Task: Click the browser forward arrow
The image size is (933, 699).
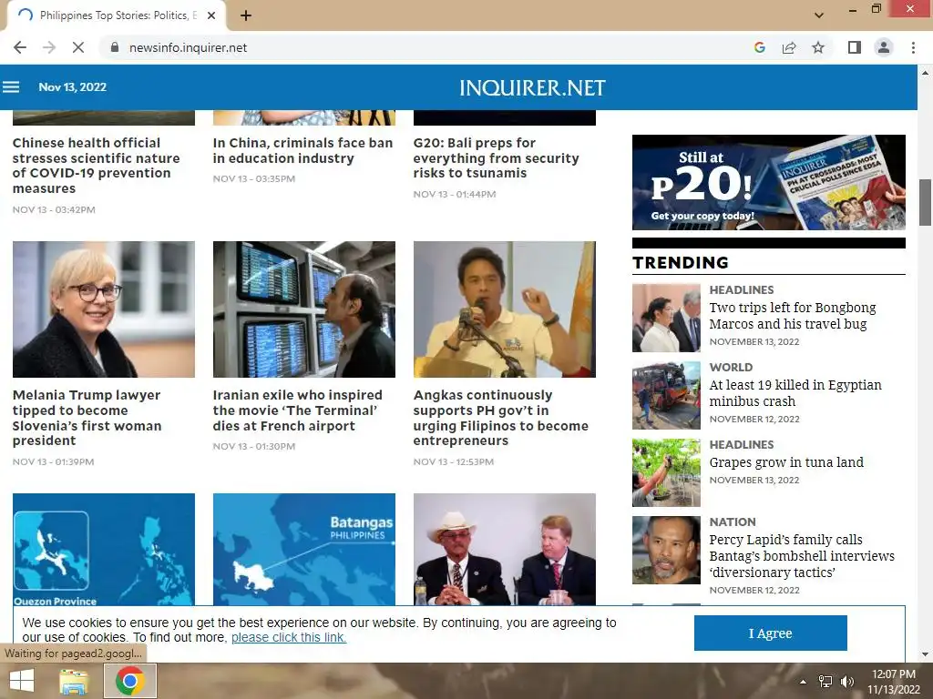Action: (x=49, y=47)
